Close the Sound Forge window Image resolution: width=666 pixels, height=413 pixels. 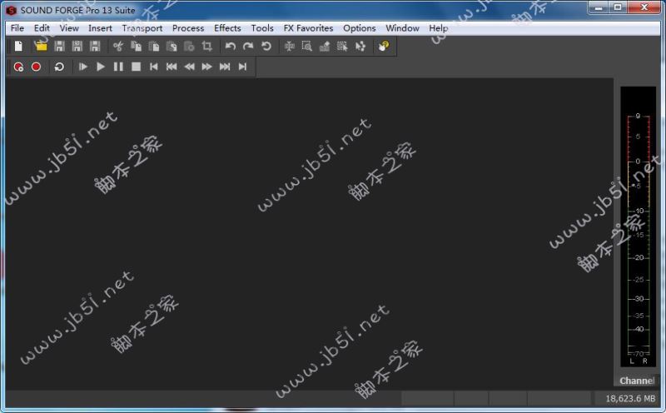(x=644, y=7)
